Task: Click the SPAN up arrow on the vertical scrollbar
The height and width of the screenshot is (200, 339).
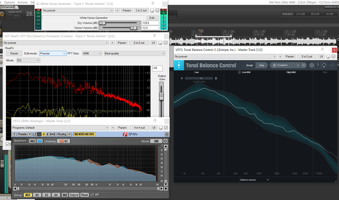Action: pos(166,146)
